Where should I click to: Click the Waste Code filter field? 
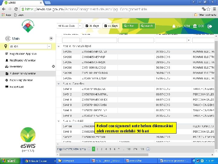[71, 40]
